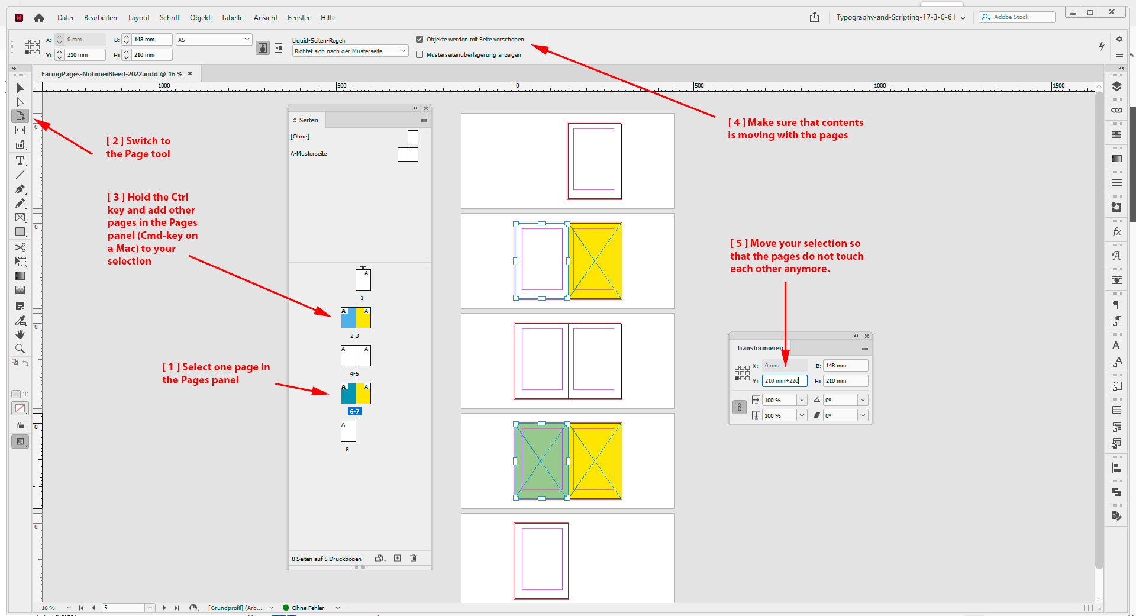Enable Musterseitenüberlagerung anzeigen
The height and width of the screenshot is (616, 1136).
tap(419, 54)
